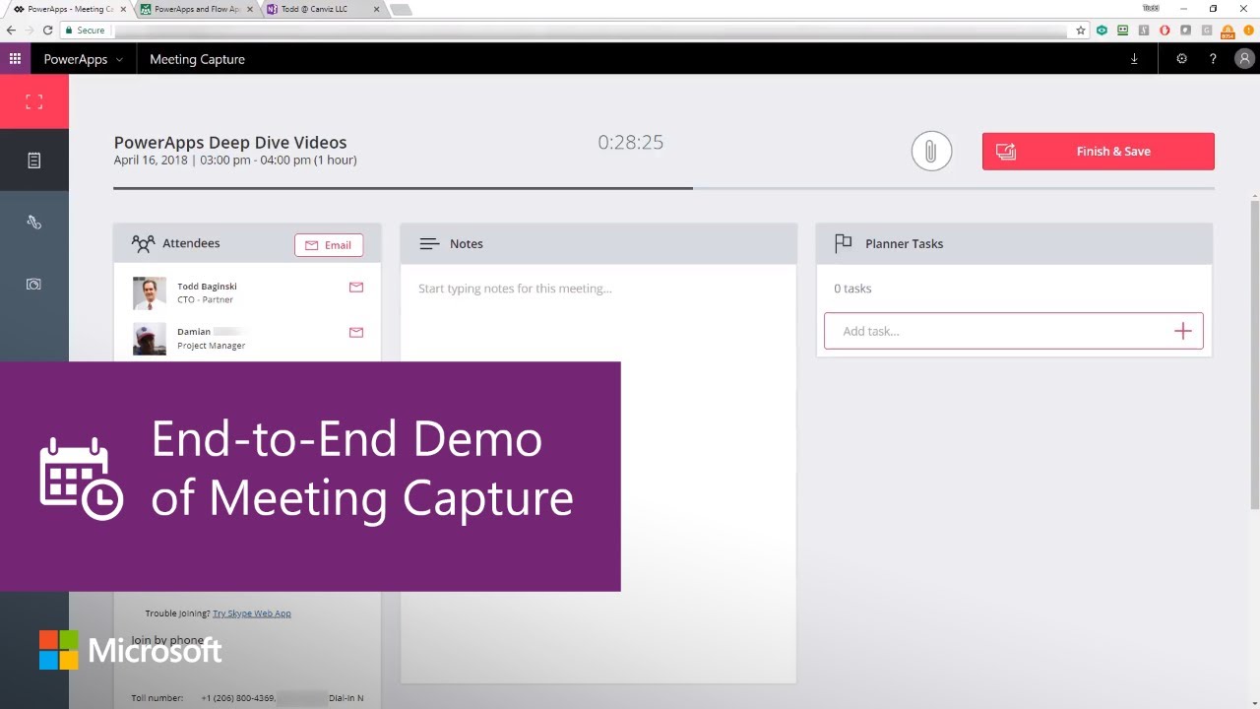Click the meeting date and time text
The height and width of the screenshot is (709, 1260).
[x=235, y=161]
